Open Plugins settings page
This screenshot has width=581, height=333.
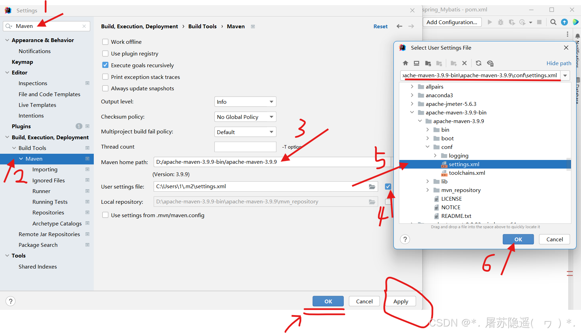pyautogui.click(x=21, y=127)
